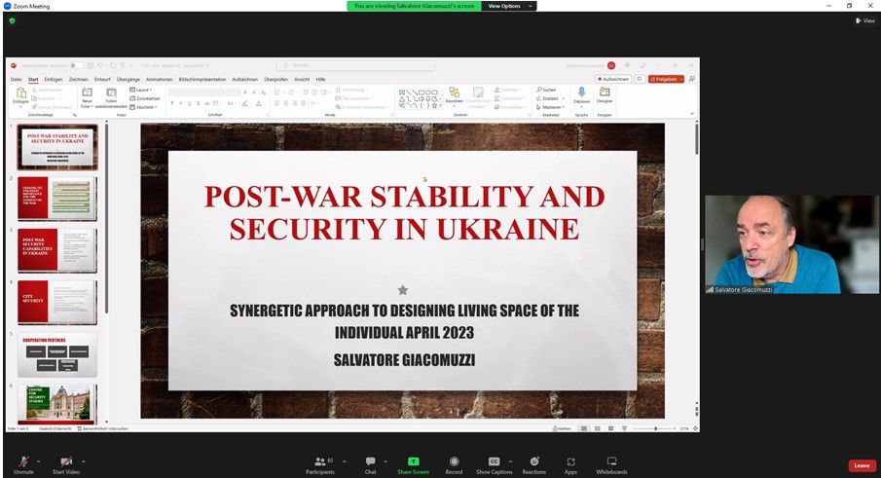Open the Participants panel
Image resolution: width=881 pixels, height=478 pixels.
pos(319,461)
